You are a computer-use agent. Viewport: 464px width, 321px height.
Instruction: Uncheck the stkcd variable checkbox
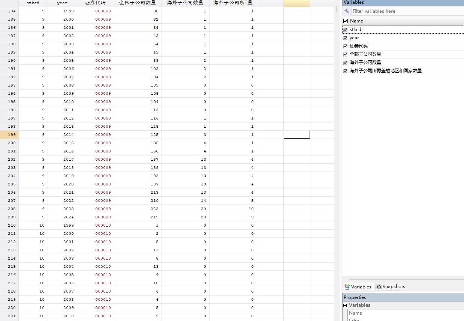point(345,30)
